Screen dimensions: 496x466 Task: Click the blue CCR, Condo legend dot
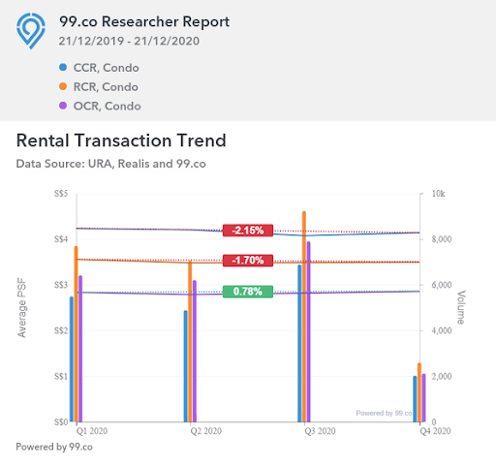tap(63, 67)
